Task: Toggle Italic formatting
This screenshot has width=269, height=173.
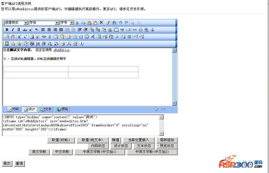Action: click(x=13, y=30)
